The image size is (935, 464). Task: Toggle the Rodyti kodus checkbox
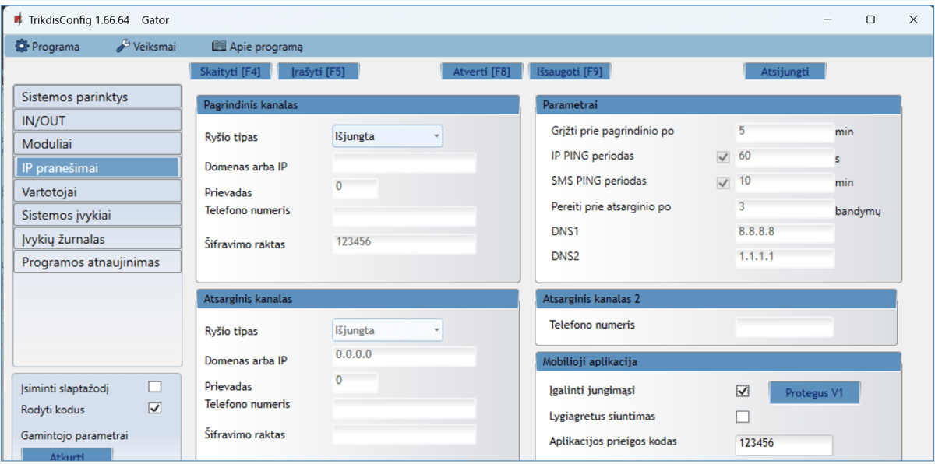click(155, 409)
